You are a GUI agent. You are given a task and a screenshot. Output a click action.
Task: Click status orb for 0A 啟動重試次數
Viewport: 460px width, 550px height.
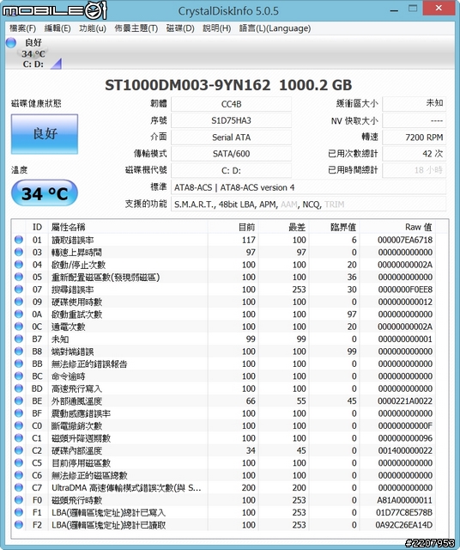pos(19,314)
